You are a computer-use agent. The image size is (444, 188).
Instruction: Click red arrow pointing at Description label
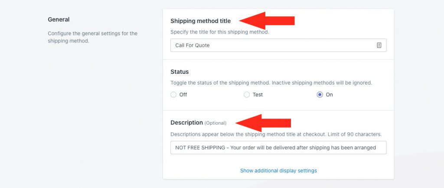click(x=263, y=123)
